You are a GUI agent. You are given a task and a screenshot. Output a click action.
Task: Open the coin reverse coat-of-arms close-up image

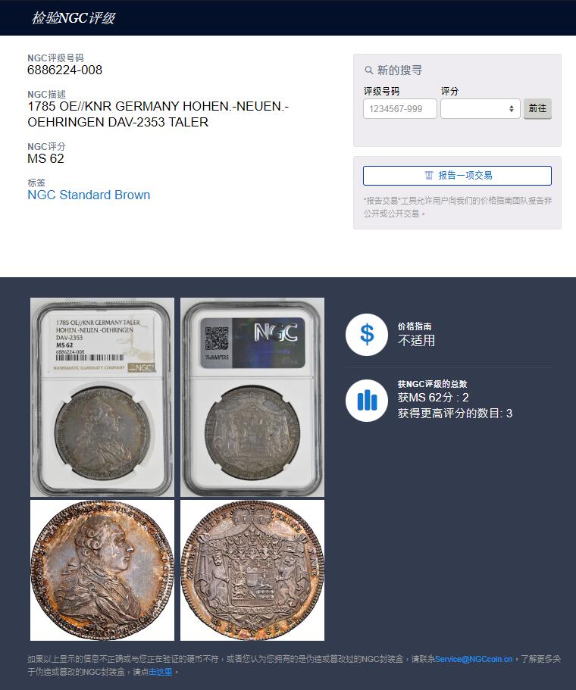point(252,570)
